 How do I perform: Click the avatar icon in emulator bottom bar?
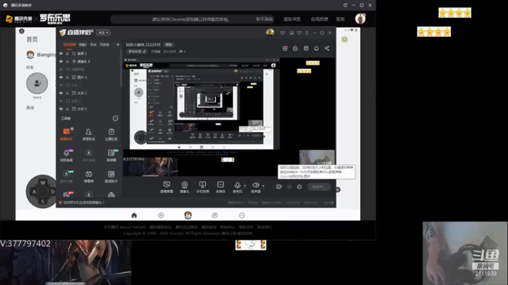(x=188, y=215)
